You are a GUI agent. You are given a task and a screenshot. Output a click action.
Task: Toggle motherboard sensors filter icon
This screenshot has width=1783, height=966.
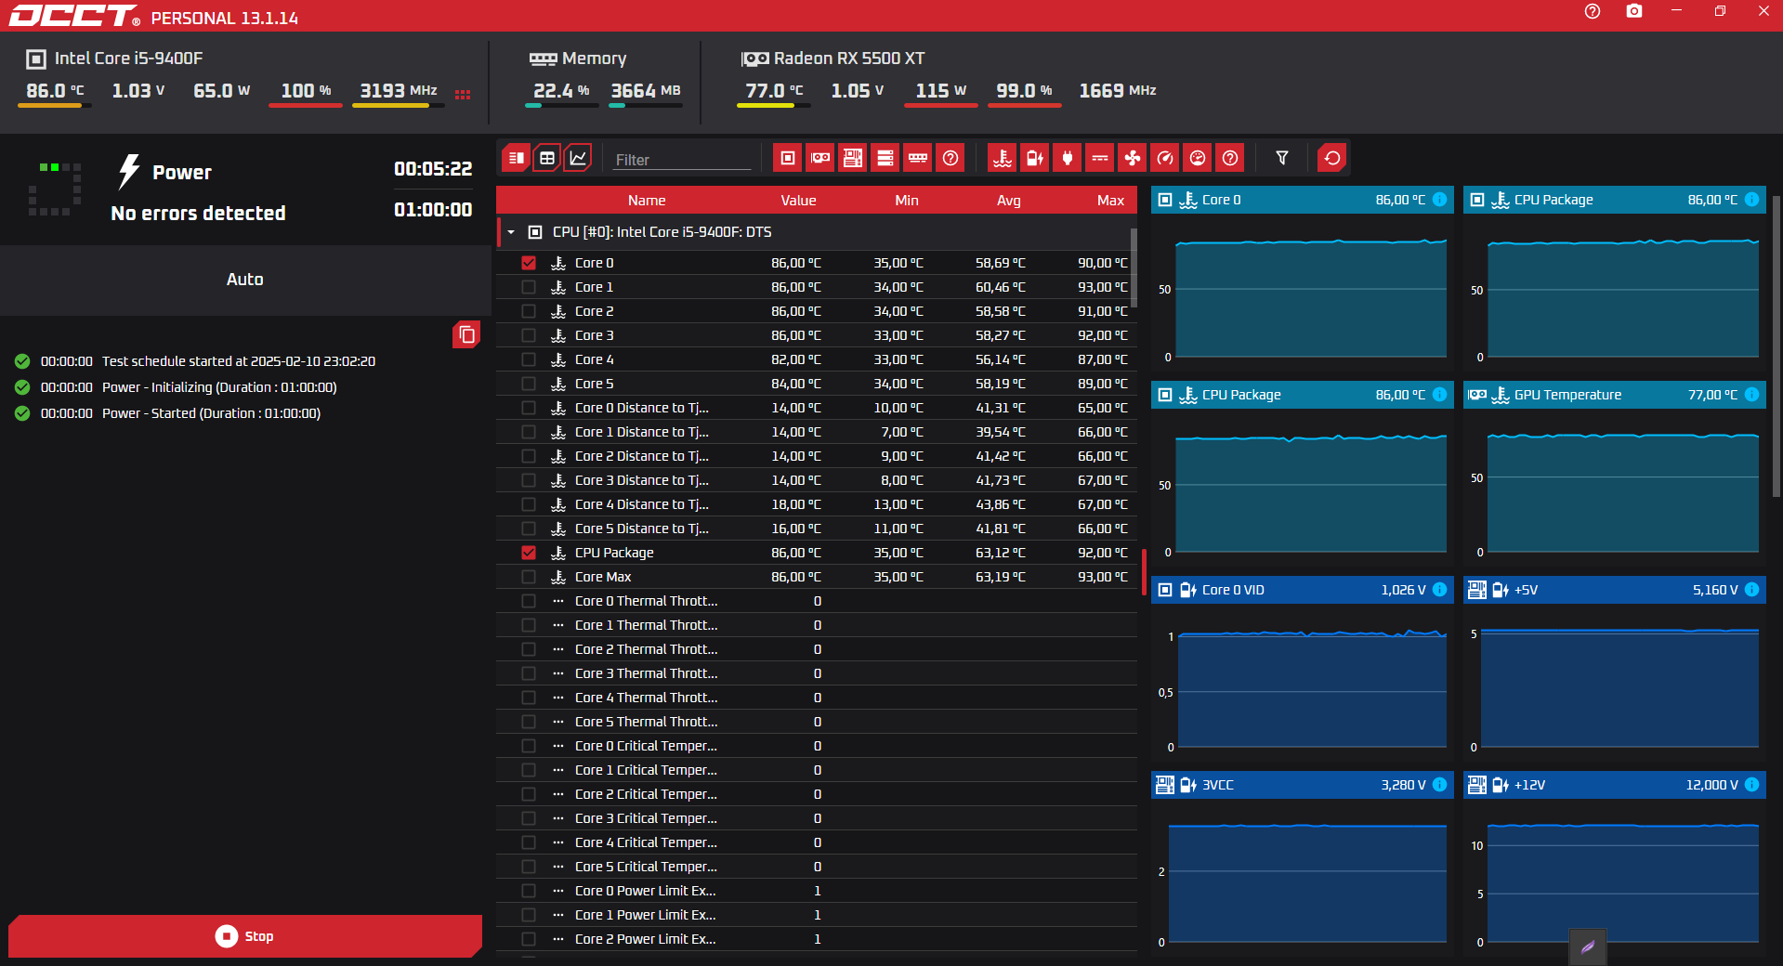point(853,158)
